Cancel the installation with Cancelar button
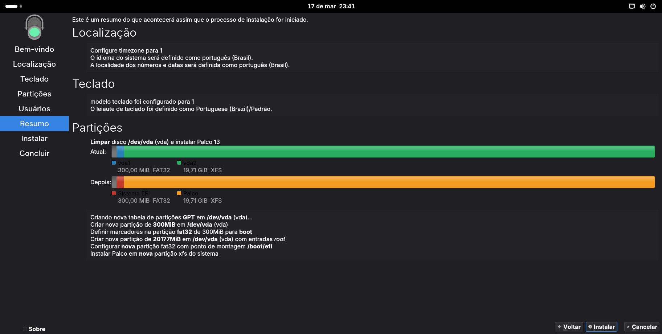 tap(642, 327)
